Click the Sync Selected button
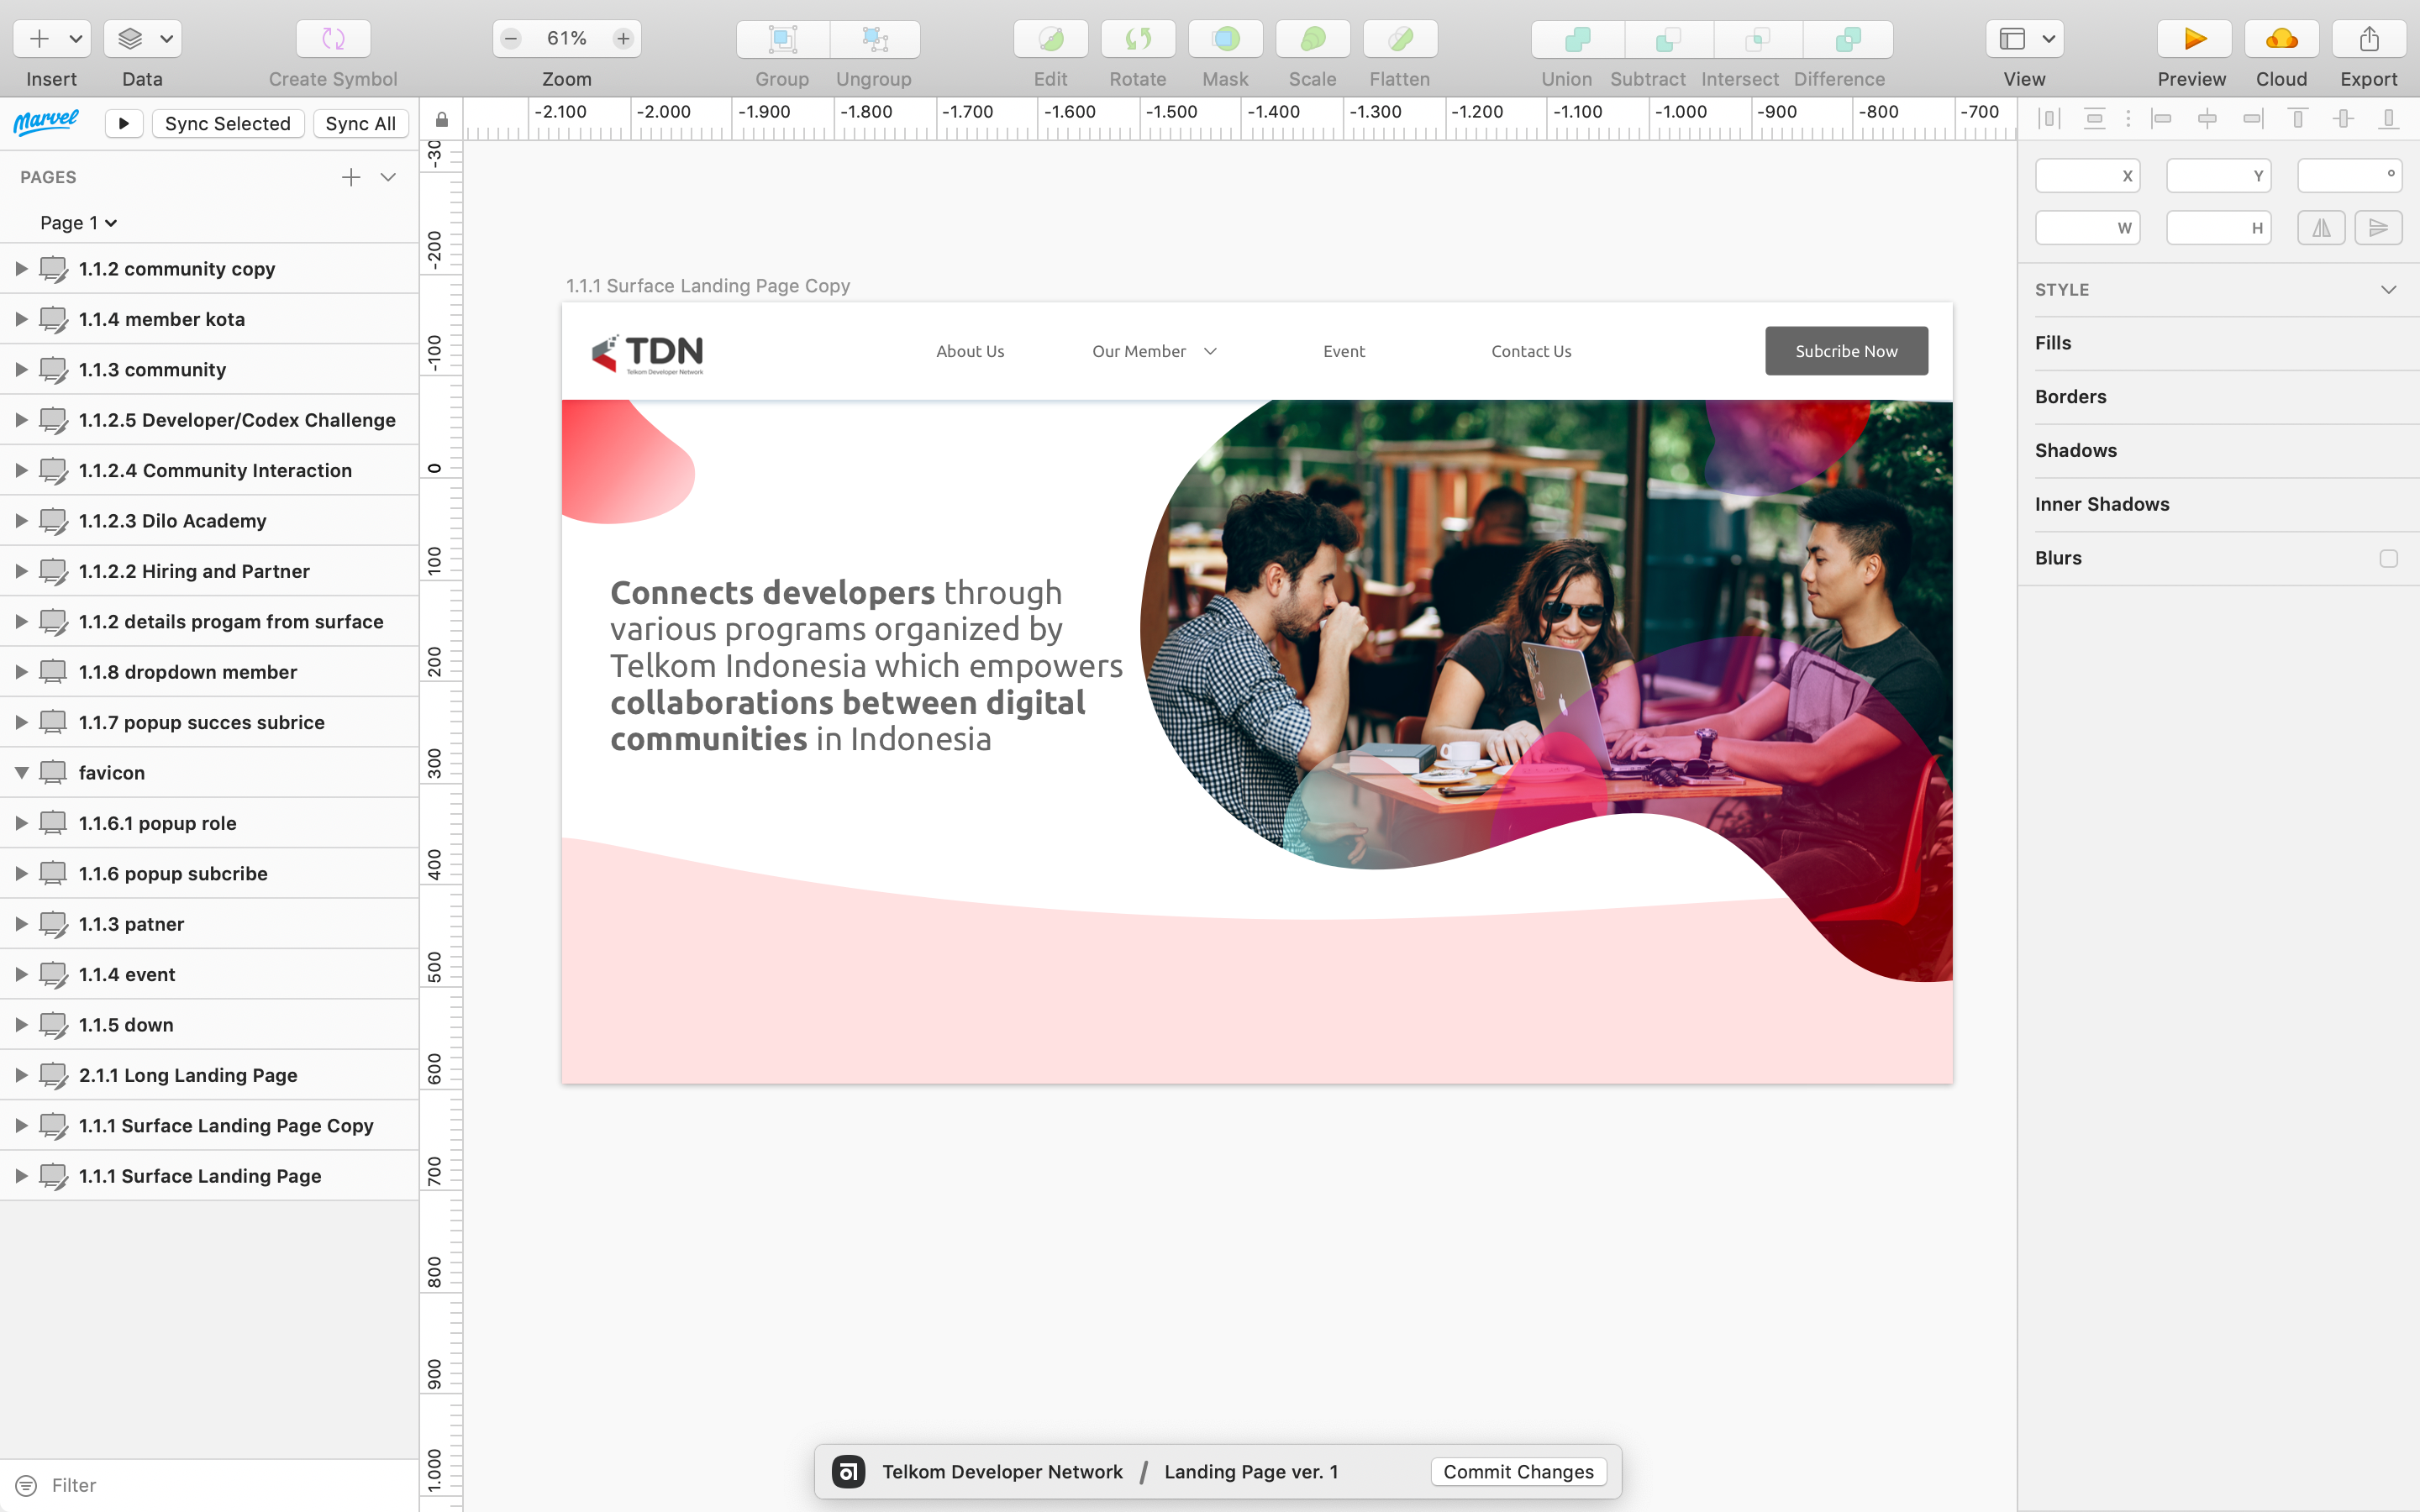 point(228,123)
